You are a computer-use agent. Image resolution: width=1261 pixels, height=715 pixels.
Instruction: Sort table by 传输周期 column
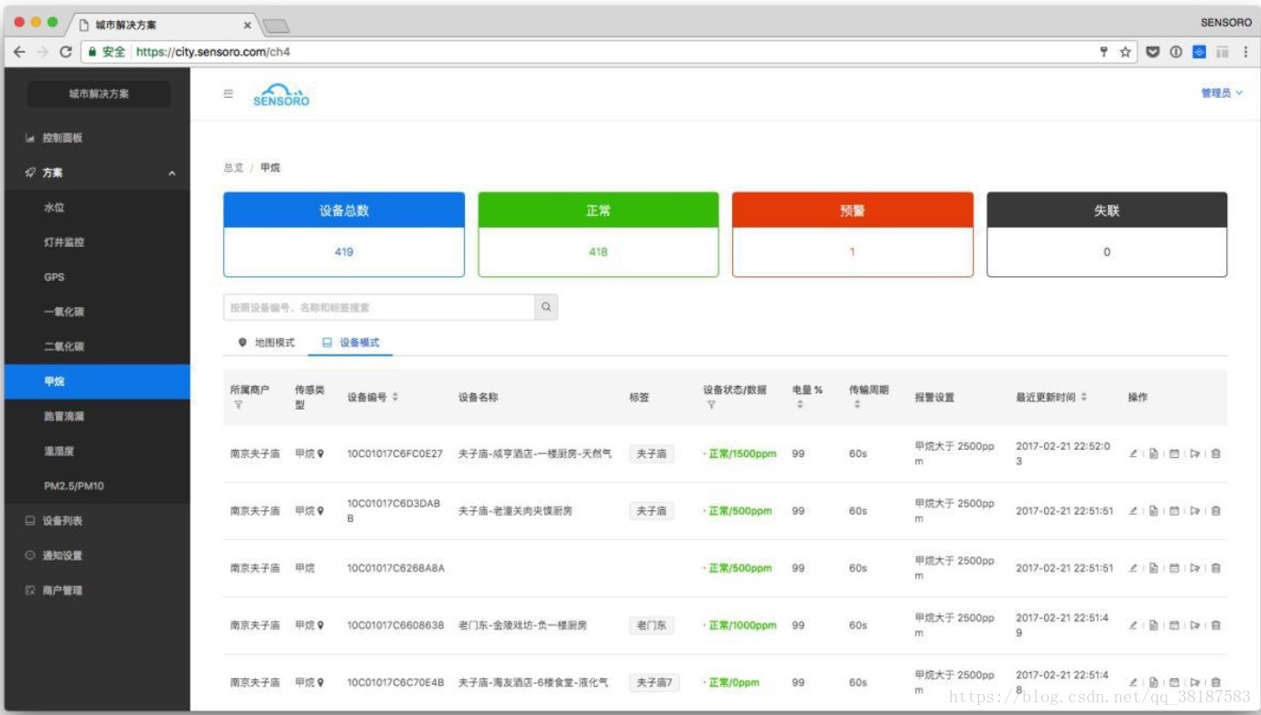coord(857,404)
